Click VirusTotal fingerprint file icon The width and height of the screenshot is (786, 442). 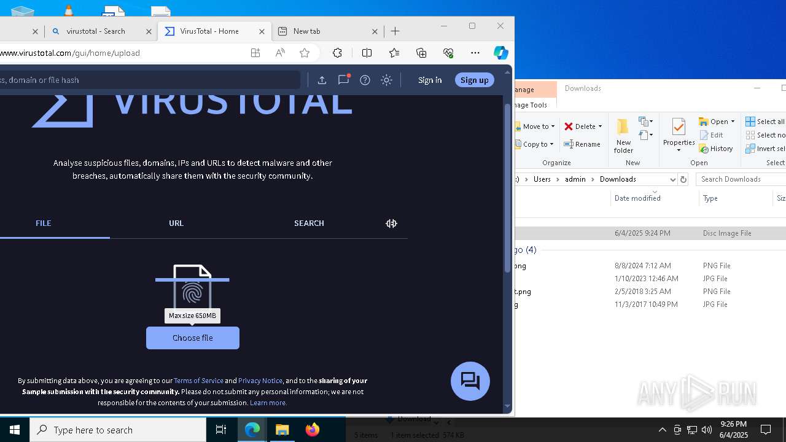[192, 287]
